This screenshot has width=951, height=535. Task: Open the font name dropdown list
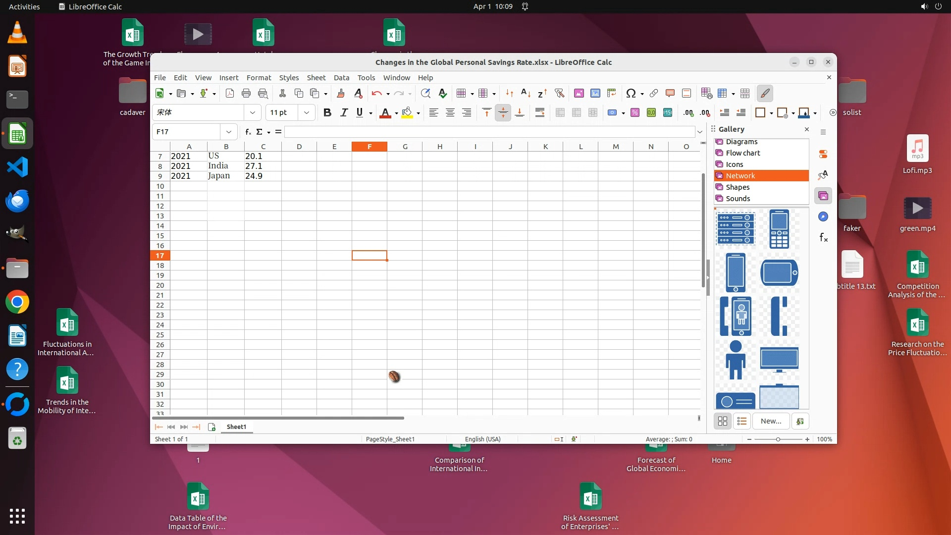click(253, 113)
